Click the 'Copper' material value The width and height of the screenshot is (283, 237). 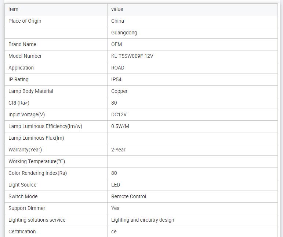click(119, 91)
